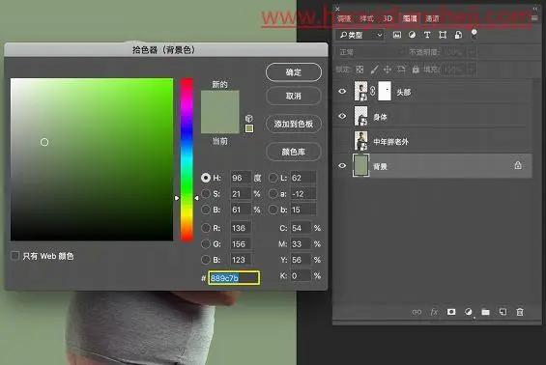Click the 当前 current color swatch
Image resolution: width=546 pixels, height=365 pixels.
(220, 123)
